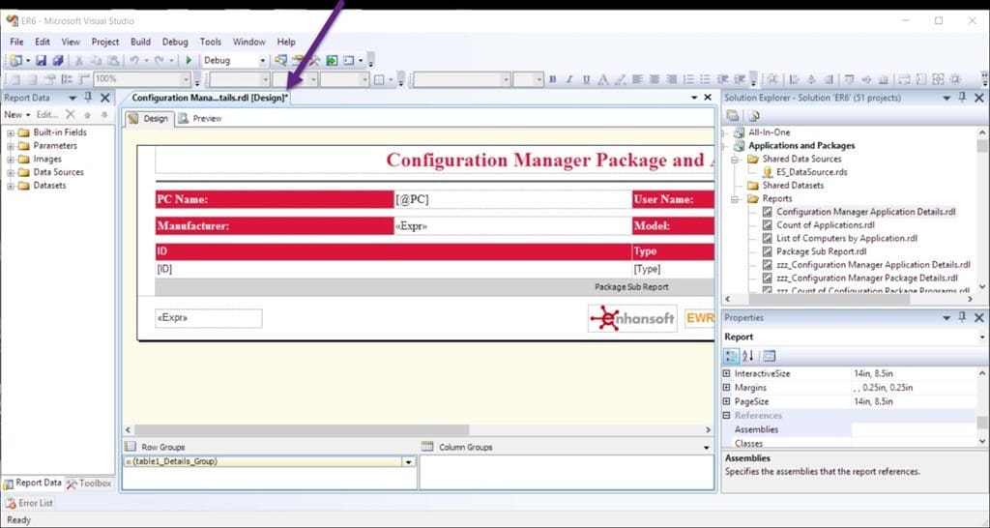
Task: Pin the Solution Explorer panel
Action: (962, 98)
